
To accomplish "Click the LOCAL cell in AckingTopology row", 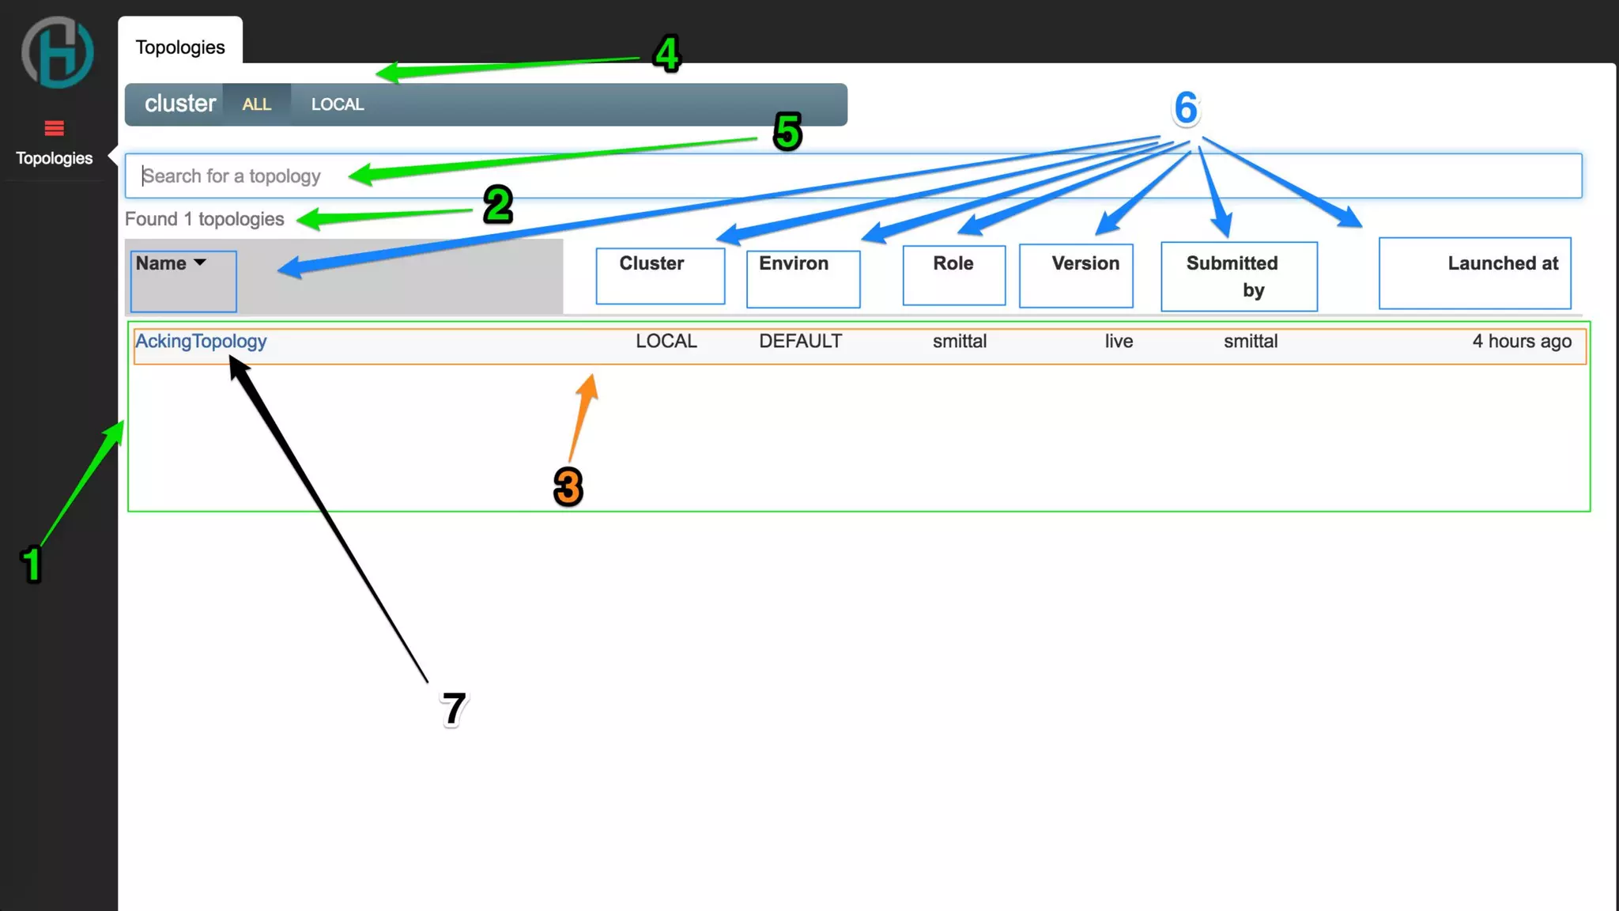I will click(x=666, y=341).
